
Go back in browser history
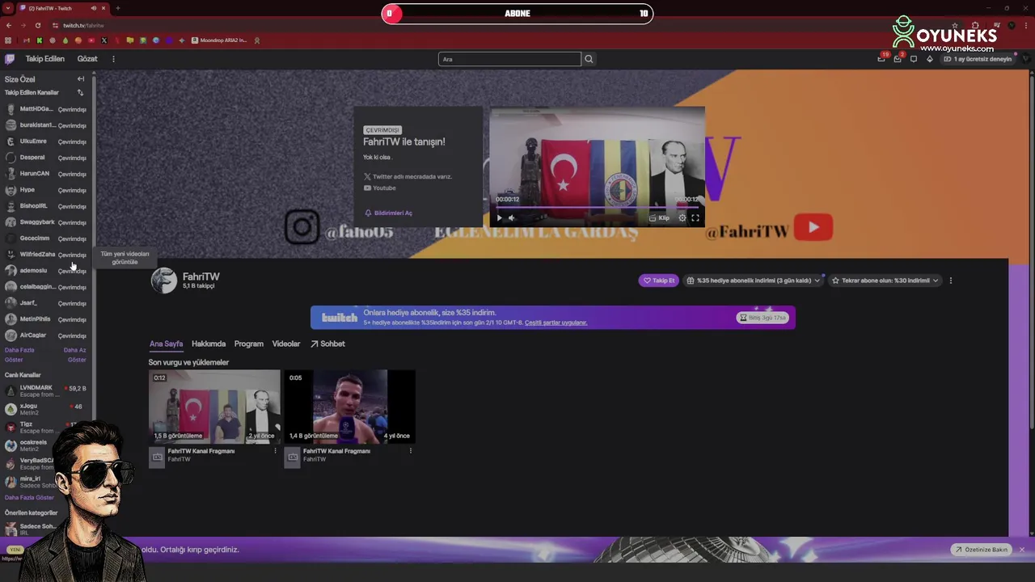tap(9, 25)
